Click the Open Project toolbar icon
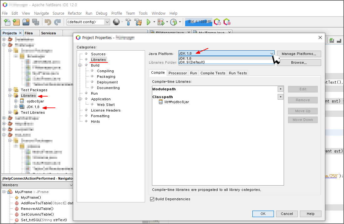This screenshot has height=224, width=344. pos(26,22)
